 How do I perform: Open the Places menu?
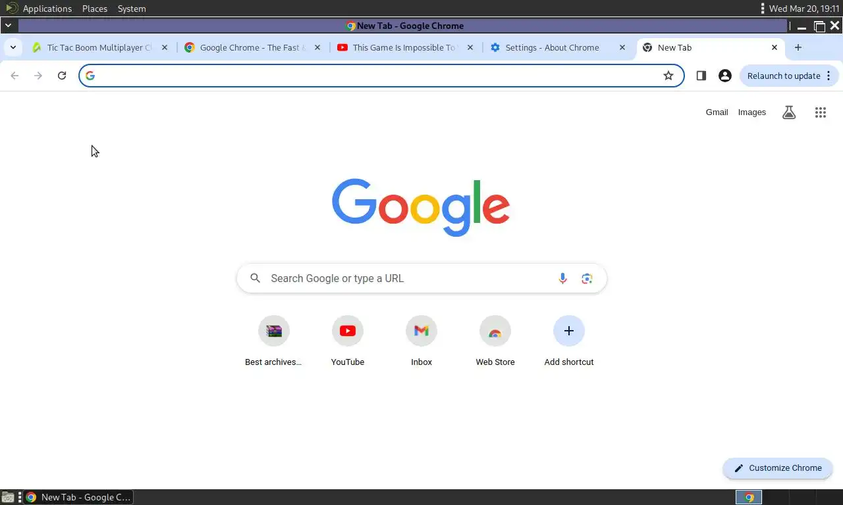pyautogui.click(x=95, y=9)
